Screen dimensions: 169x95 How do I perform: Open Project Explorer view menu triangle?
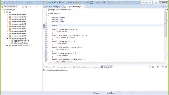click(34, 6)
